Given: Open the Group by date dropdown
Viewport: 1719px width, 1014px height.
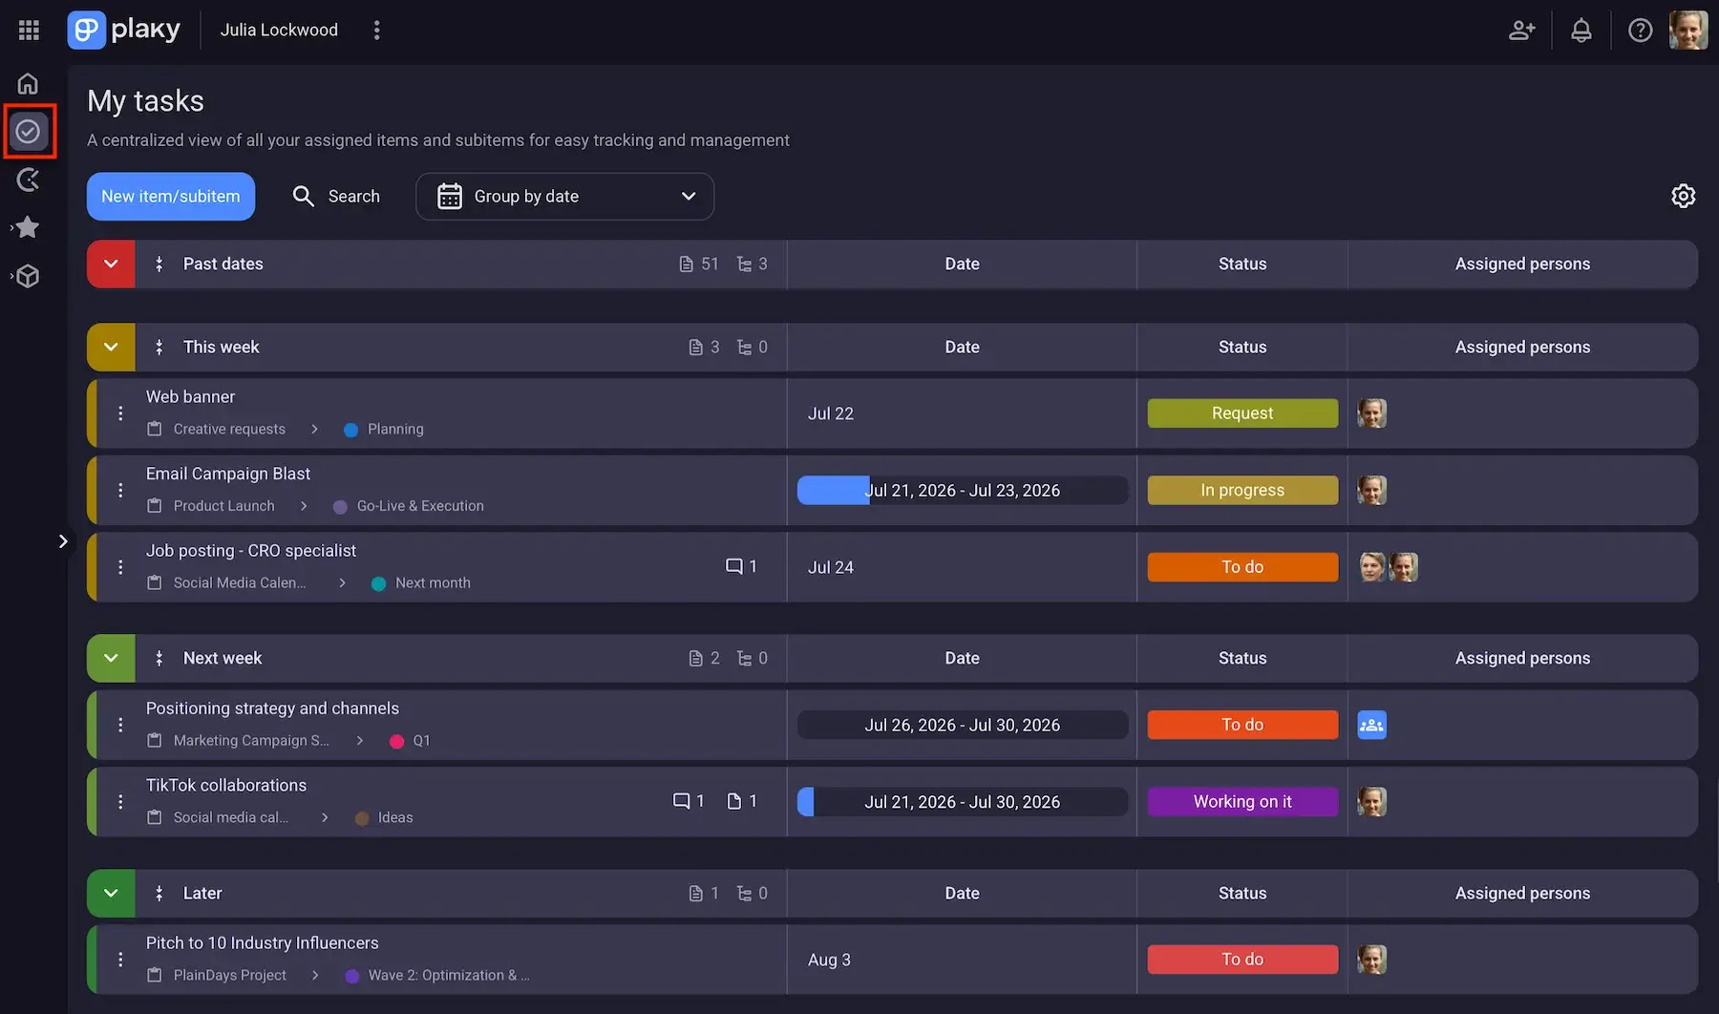Looking at the screenshot, I should (x=564, y=196).
